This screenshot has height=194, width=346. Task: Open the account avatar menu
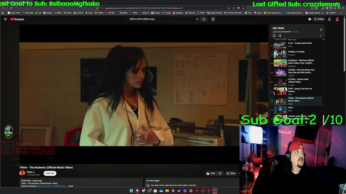(337, 19)
